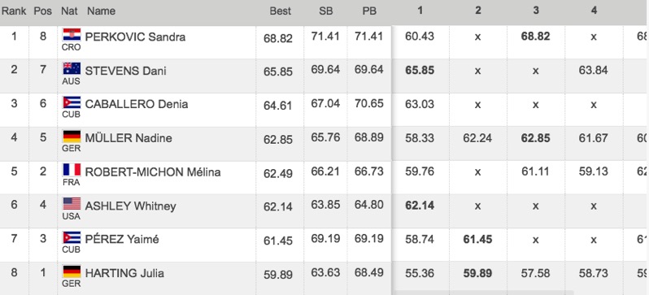Click the USA flag beside Ashley

pyautogui.click(x=72, y=203)
